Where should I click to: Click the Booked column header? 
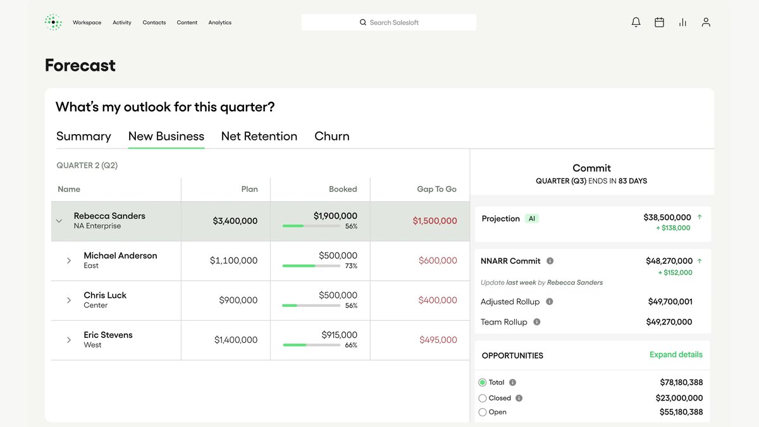[x=343, y=189]
